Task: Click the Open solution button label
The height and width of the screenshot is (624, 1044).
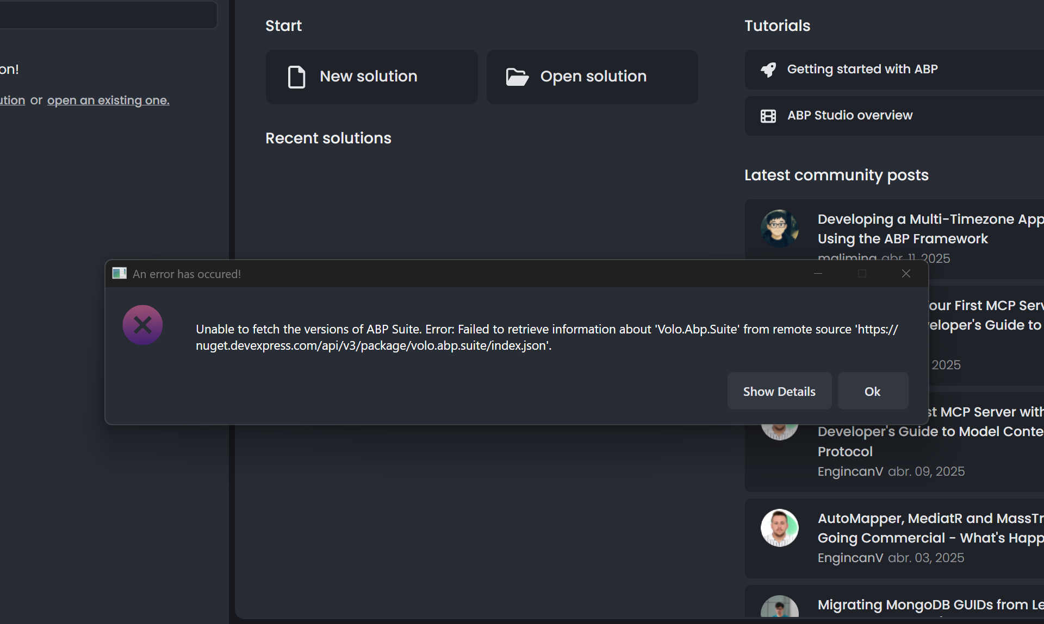Action: coord(593,77)
